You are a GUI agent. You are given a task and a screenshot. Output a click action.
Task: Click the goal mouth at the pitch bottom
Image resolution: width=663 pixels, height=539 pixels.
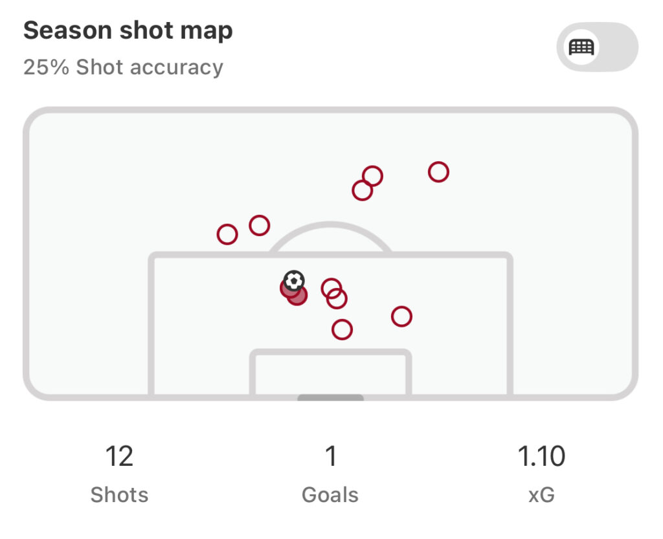tap(331, 398)
